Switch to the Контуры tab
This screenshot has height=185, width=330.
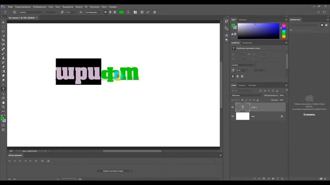tap(252, 85)
